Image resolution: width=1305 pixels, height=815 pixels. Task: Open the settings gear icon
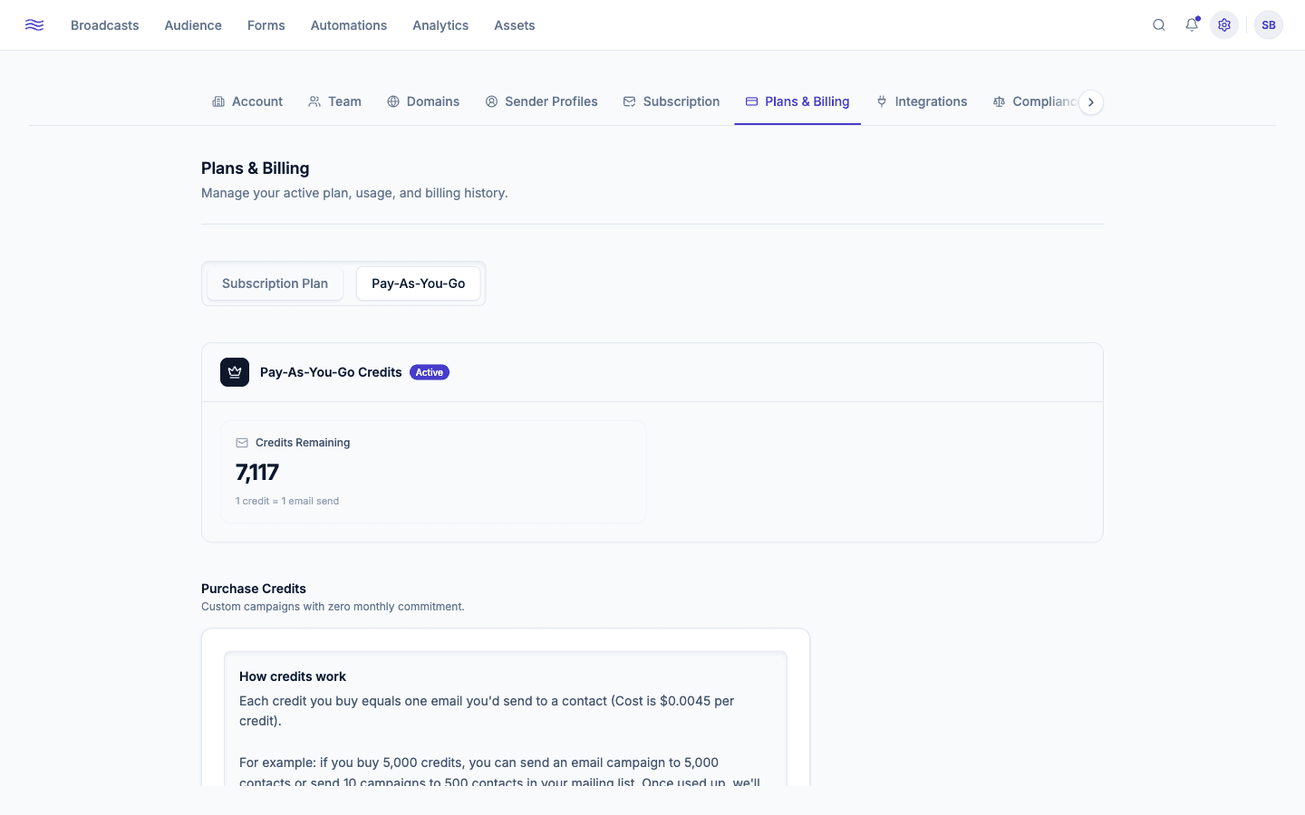1224,25
